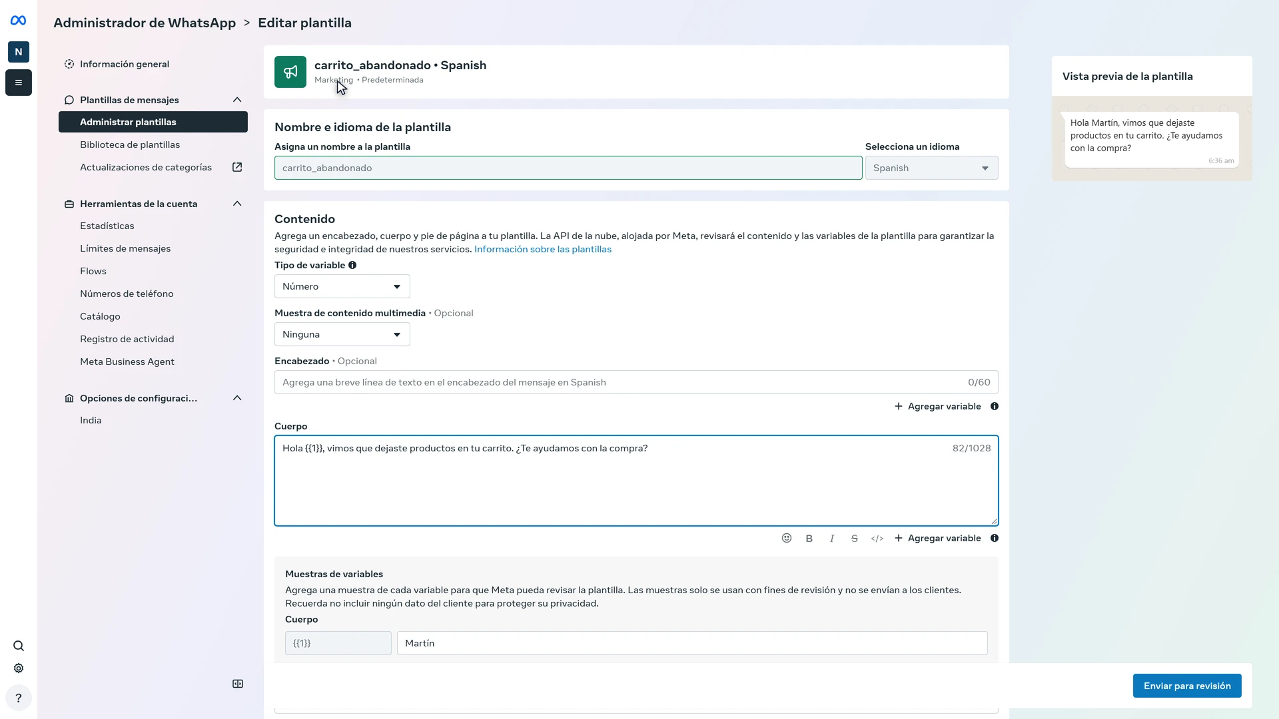Click the megaphone marketing template icon

pos(290,72)
